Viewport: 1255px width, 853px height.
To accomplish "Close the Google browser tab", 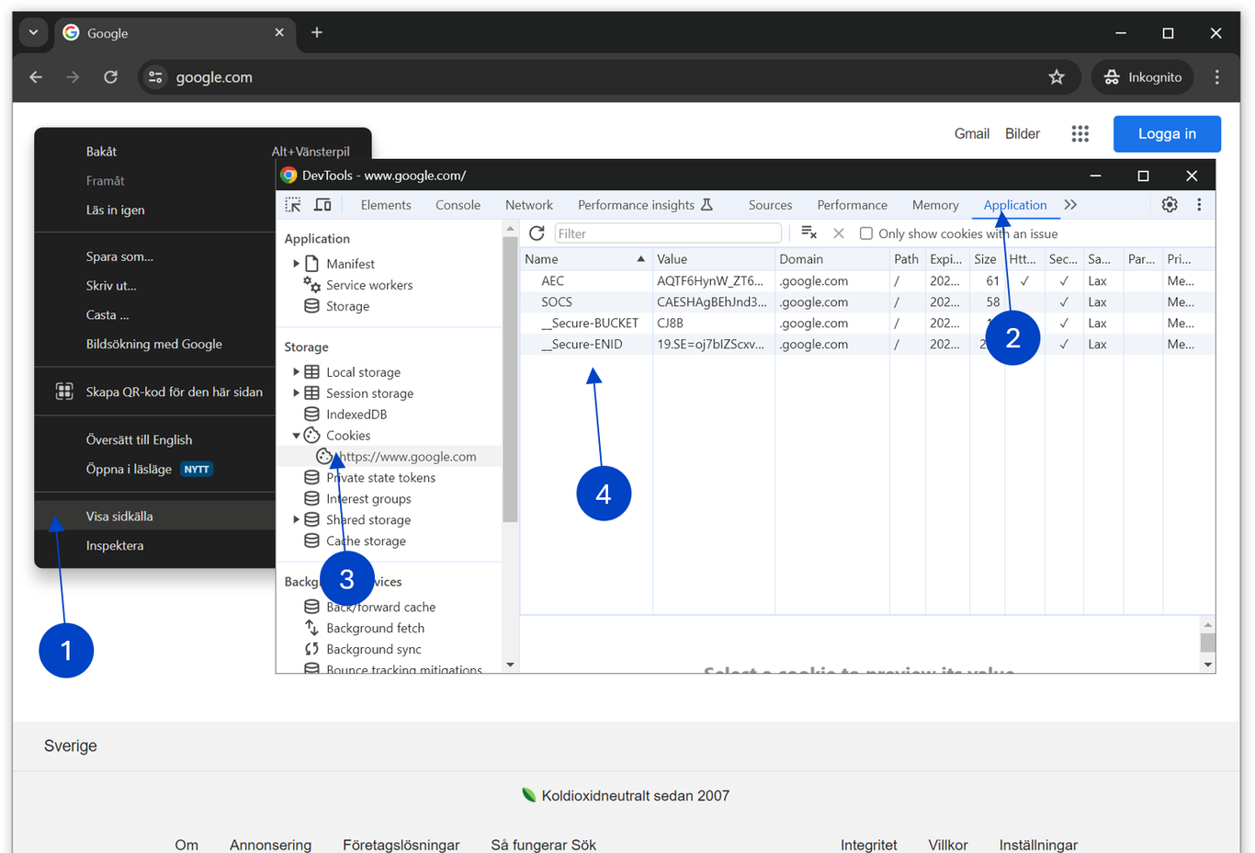I will pos(279,32).
